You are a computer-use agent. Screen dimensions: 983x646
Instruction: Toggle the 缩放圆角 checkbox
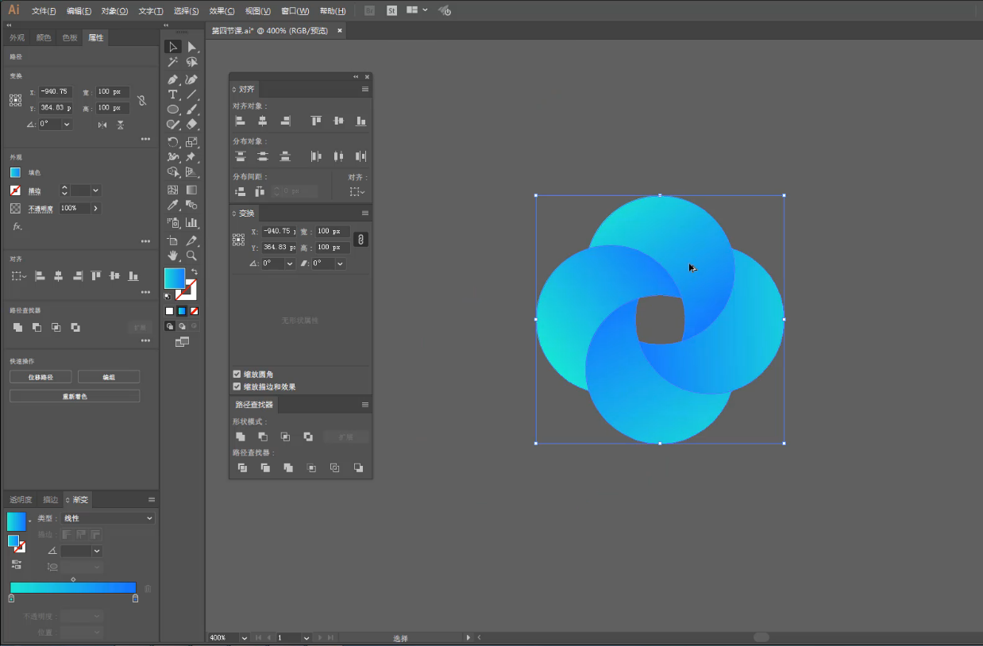(x=237, y=374)
